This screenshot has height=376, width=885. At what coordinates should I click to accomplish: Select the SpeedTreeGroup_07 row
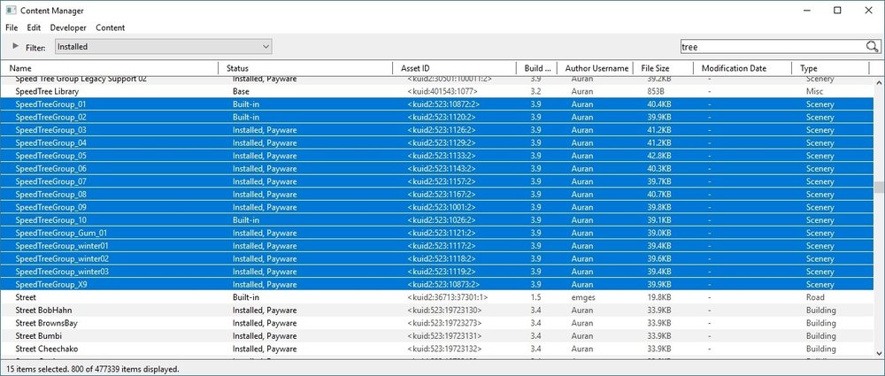coord(437,181)
